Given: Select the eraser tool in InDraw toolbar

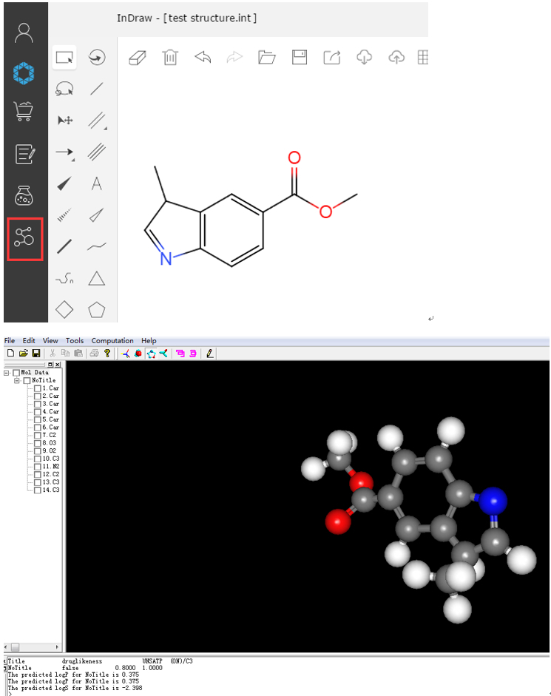Looking at the screenshot, I should tap(137, 58).
